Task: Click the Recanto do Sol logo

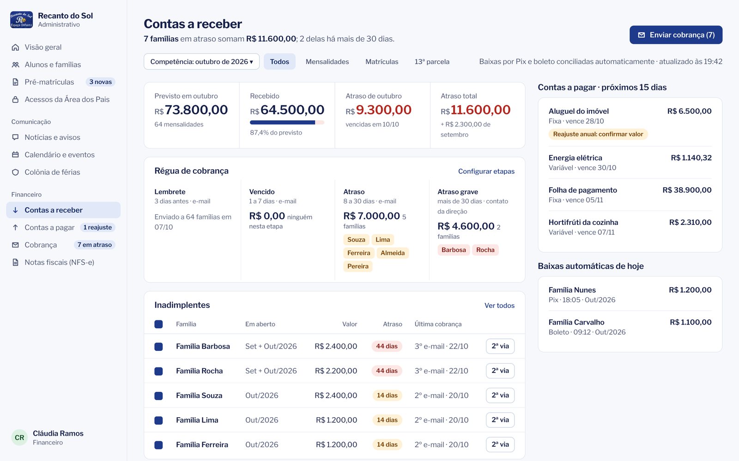Action: (21, 20)
